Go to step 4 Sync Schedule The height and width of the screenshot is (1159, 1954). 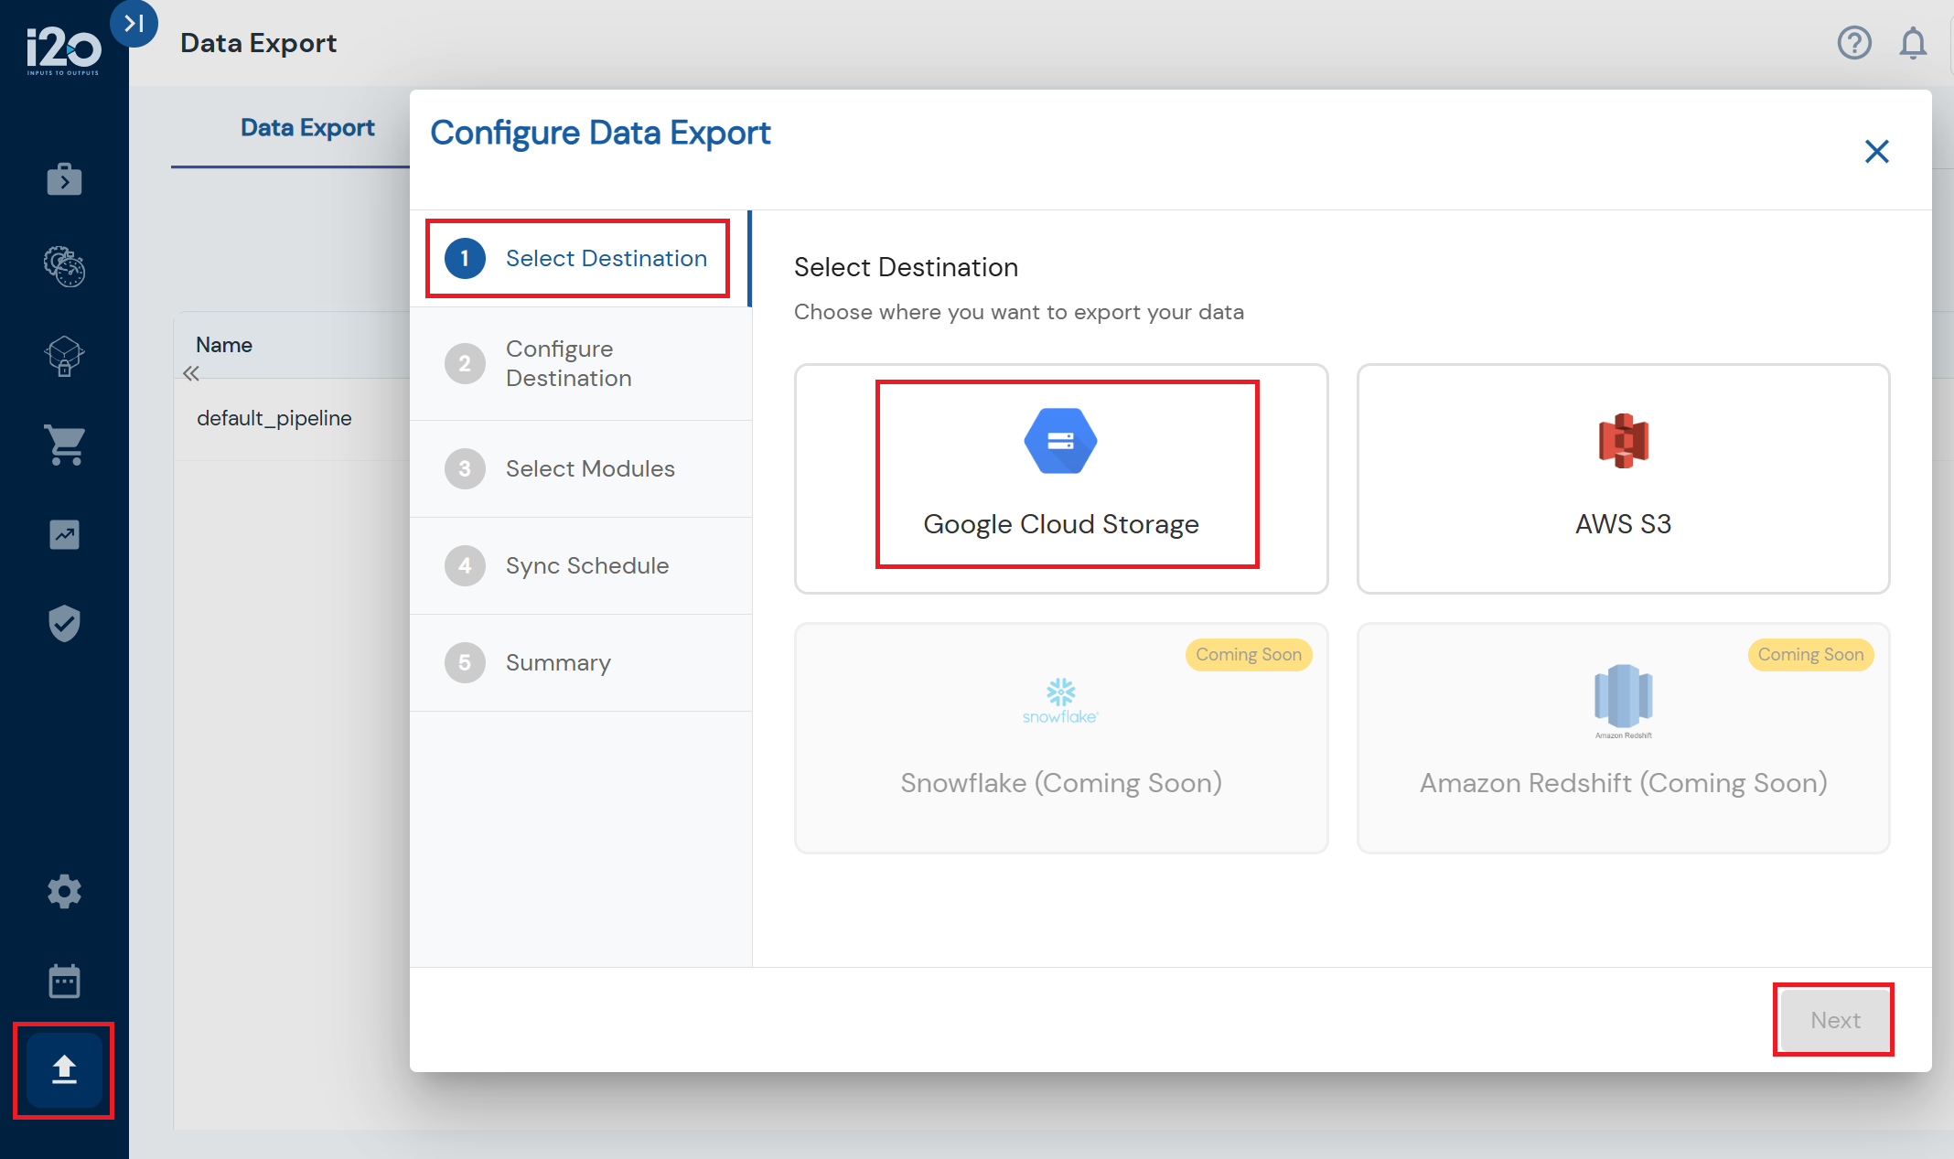pyautogui.click(x=580, y=565)
